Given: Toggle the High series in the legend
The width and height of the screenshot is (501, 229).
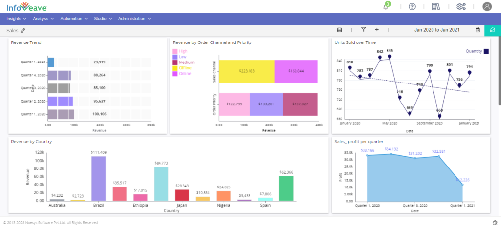Looking at the screenshot, I should (x=180, y=51).
